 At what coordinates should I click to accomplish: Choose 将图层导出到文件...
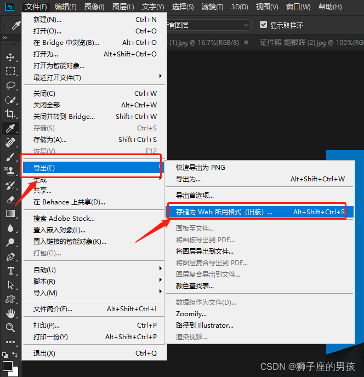point(260,252)
